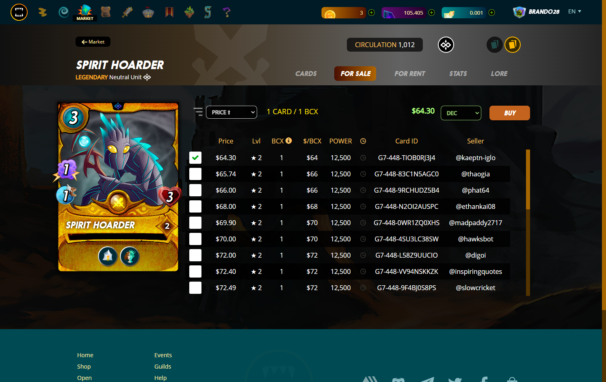This screenshot has width=606, height=382.
Task: Open the Splinterlands home logo icon
Action: tap(19, 12)
